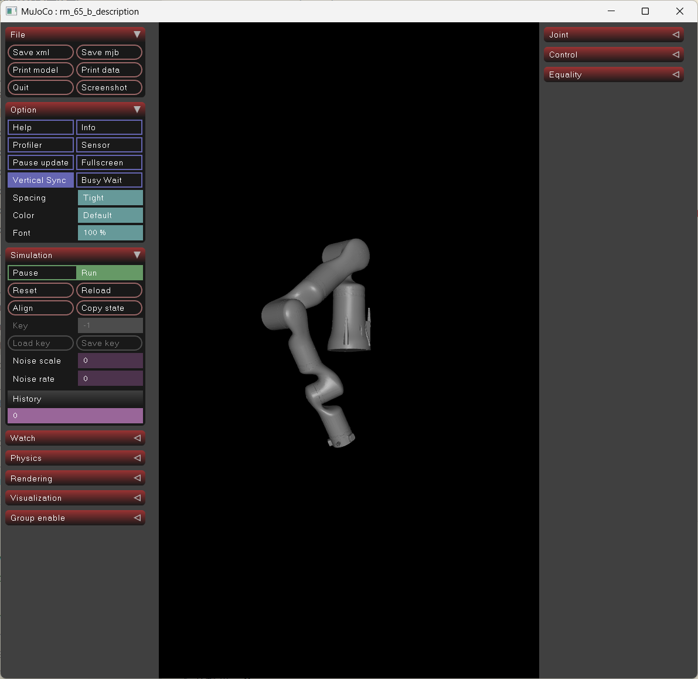Viewport: 698px width, 679px height.
Task: Expand the Control panel
Action: [614, 55]
